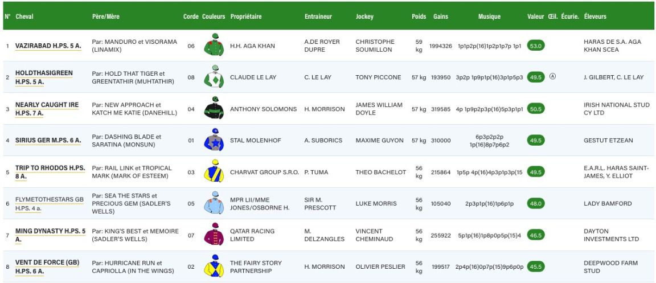Click owner ANTHONY SOLOMONS
This screenshot has width=656, height=283.
tap(264, 109)
